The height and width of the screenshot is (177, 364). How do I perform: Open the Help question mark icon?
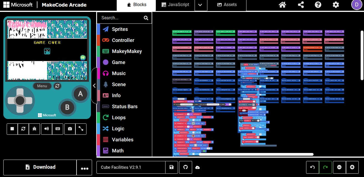(x=318, y=5)
